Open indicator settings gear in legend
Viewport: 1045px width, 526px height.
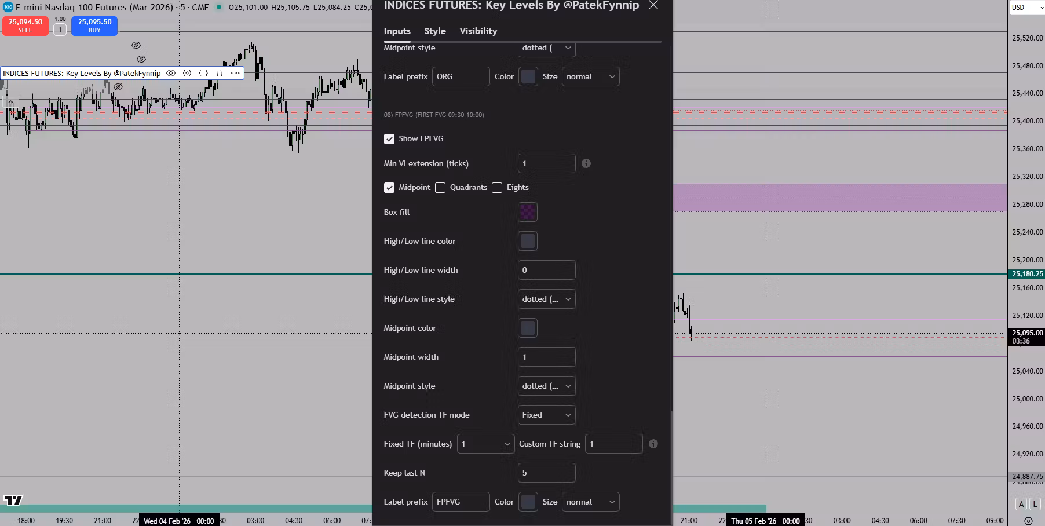click(x=187, y=73)
